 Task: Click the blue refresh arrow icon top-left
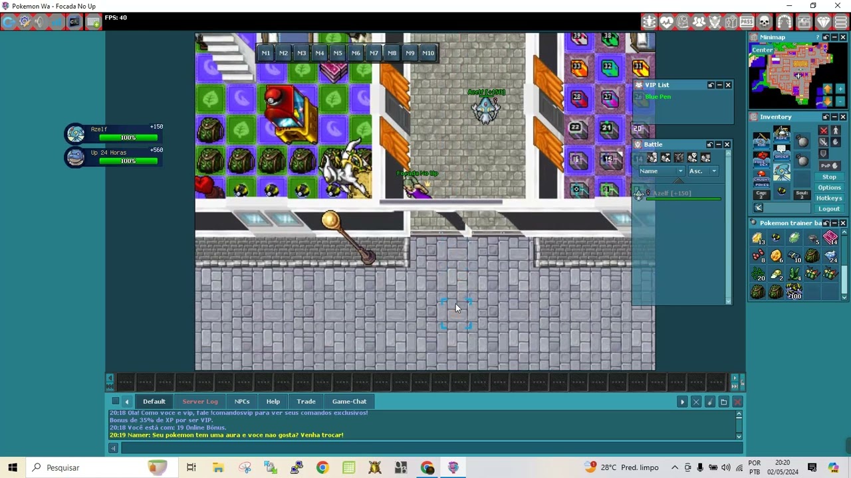9,22
